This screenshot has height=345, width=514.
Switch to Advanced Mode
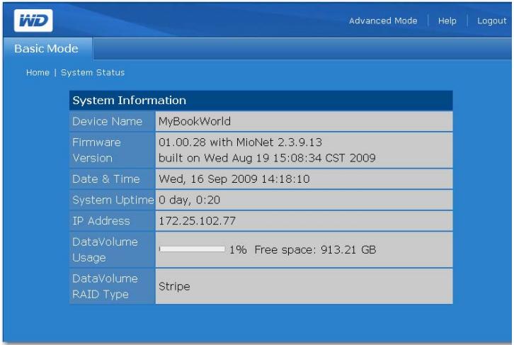383,21
